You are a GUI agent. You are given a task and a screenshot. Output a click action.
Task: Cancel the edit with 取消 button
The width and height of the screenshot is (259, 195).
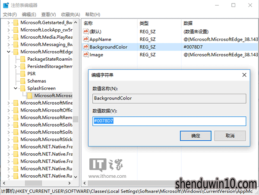pos(230,136)
